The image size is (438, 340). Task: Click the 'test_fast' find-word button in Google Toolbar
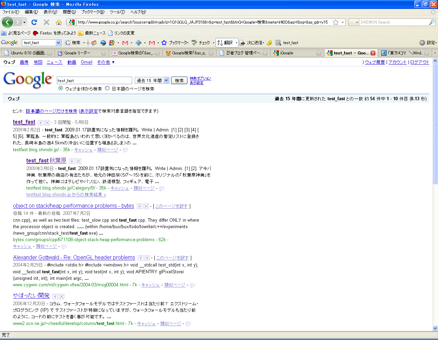click(287, 43)
